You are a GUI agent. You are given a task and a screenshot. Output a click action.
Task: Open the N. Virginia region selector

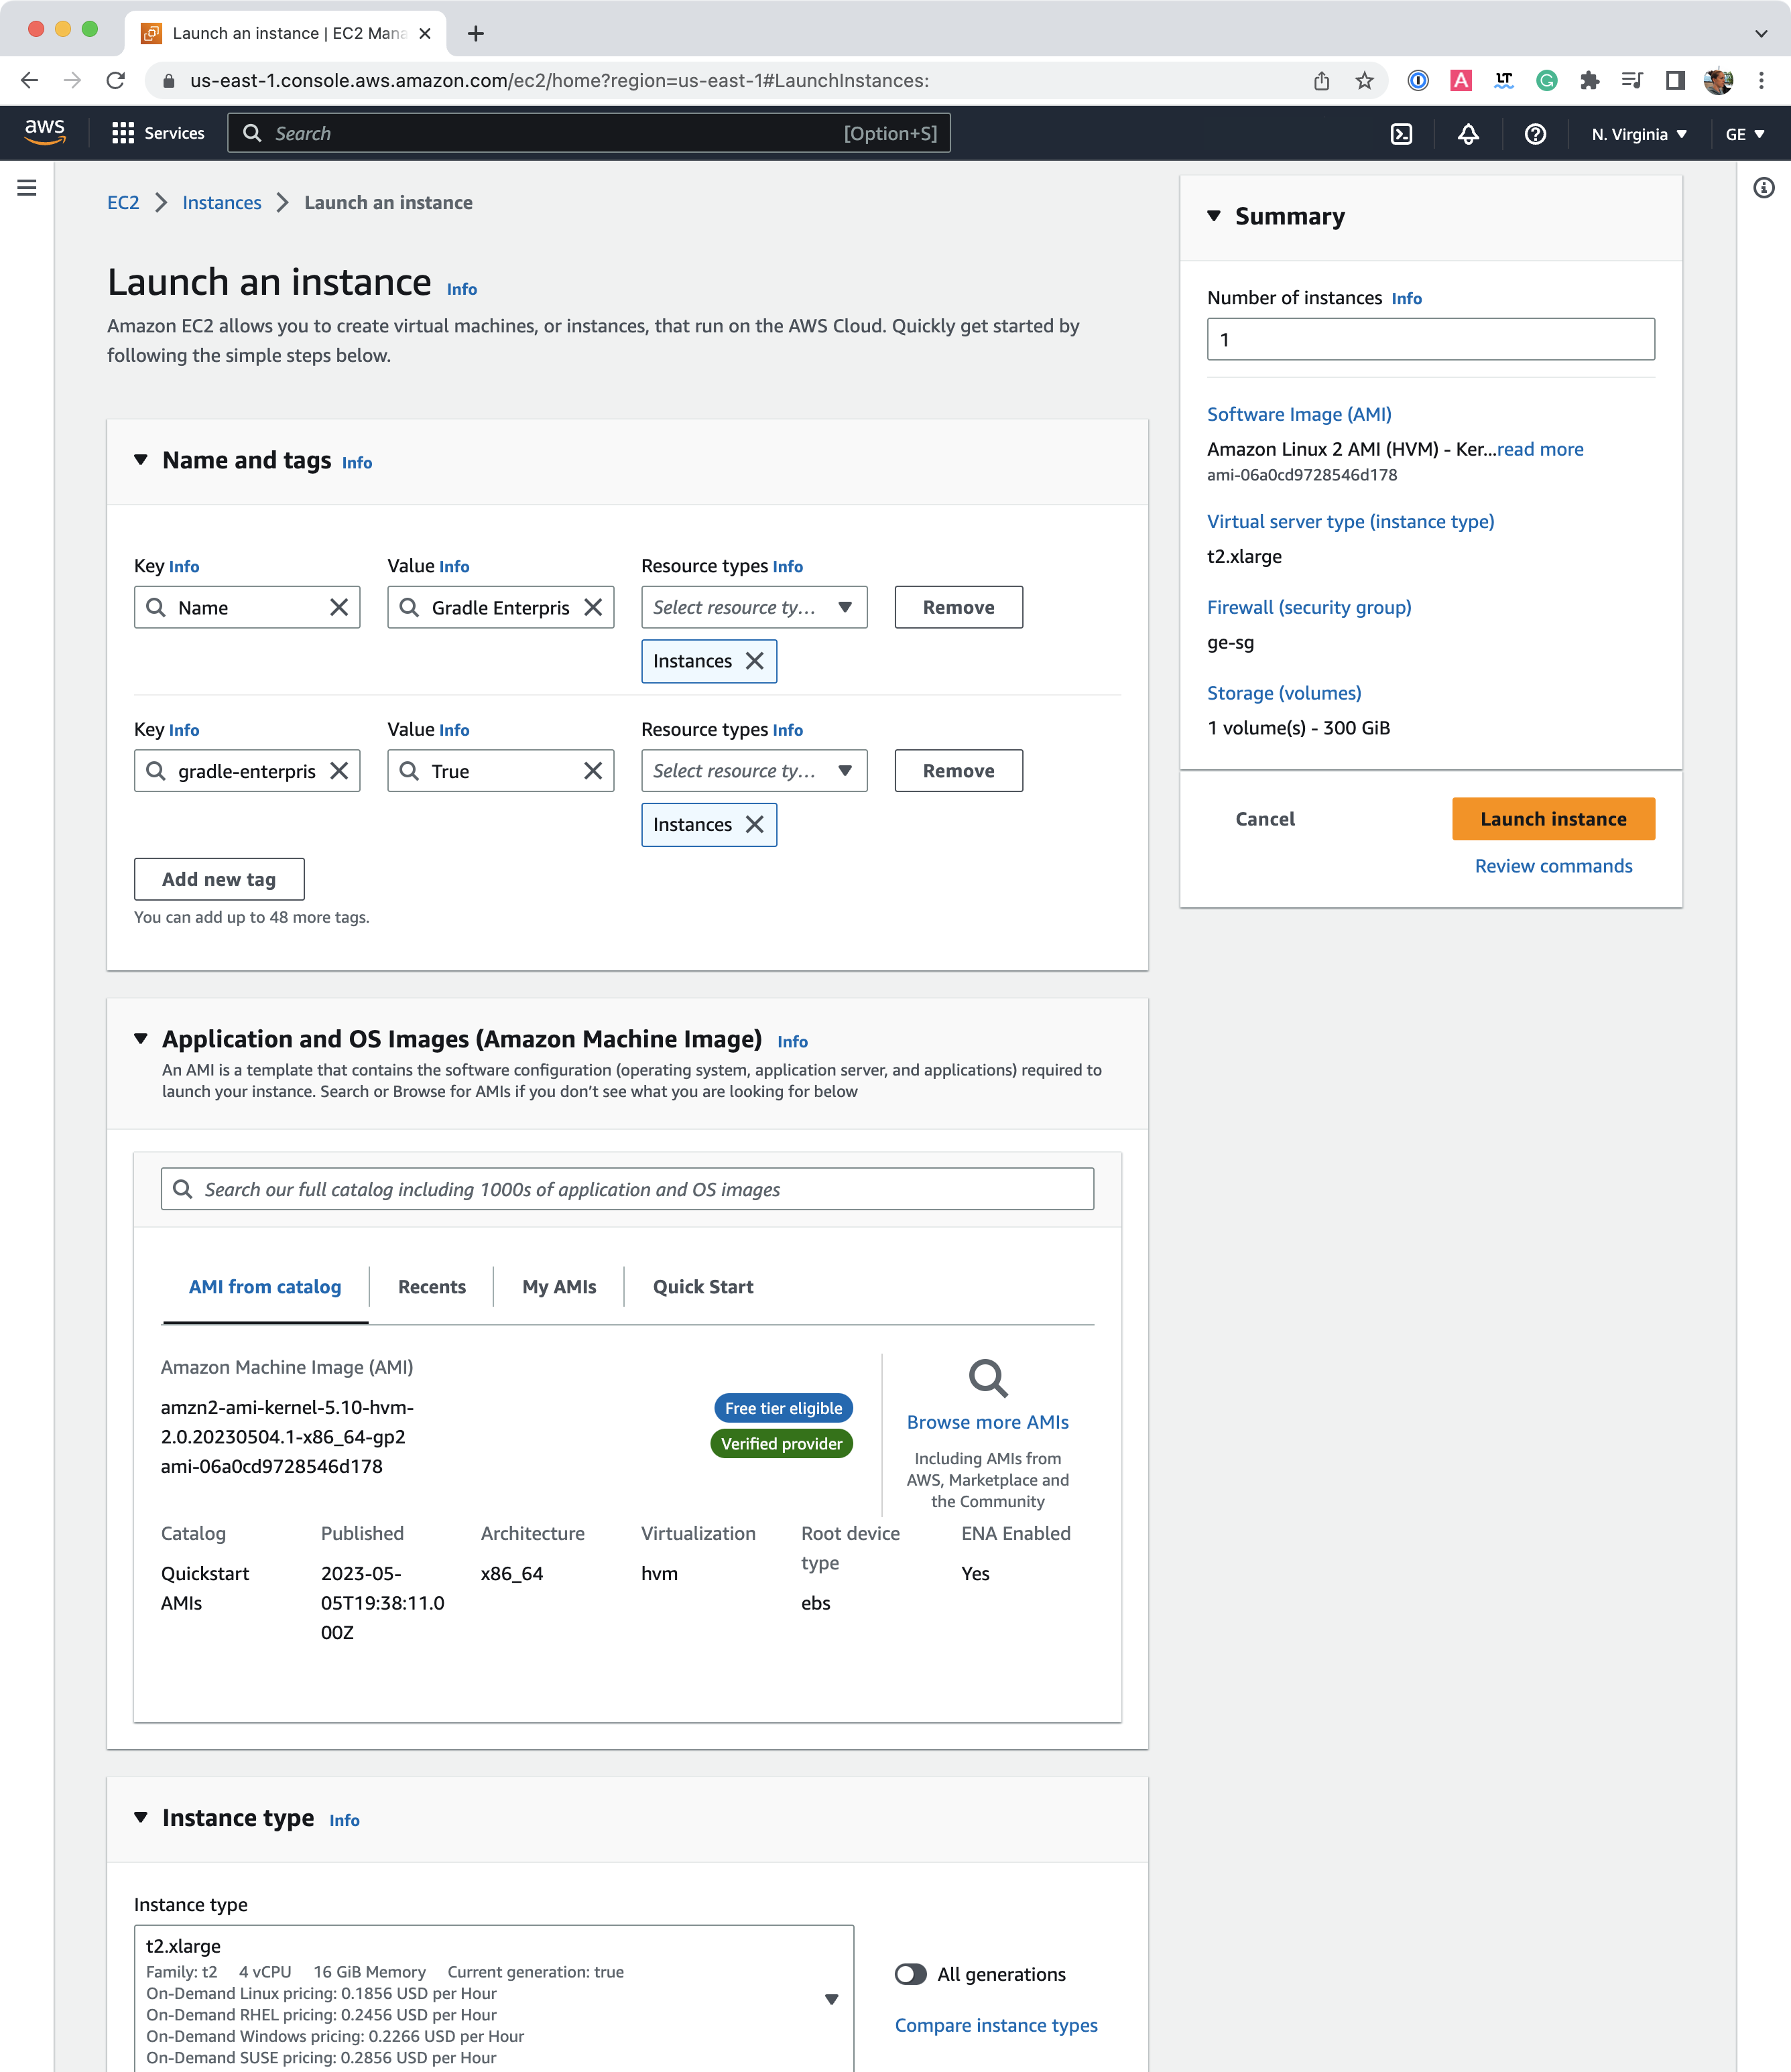click(1639, 134)
